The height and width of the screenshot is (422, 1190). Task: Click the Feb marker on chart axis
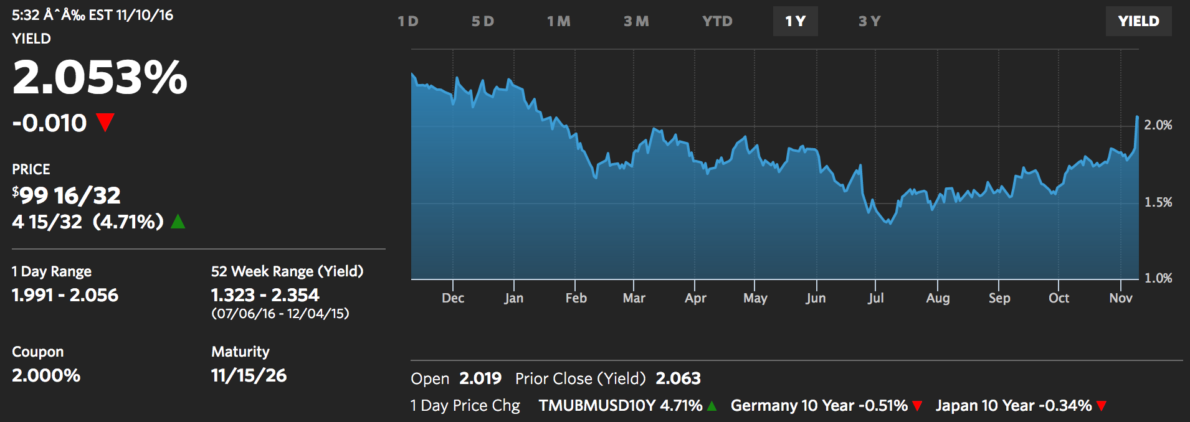point(576,298)
